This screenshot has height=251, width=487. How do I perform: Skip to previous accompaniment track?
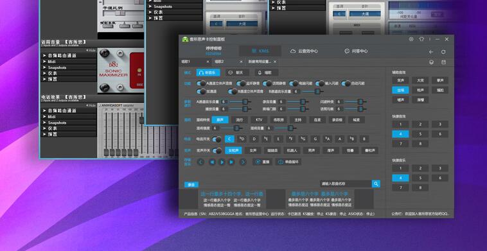point(212,162)
